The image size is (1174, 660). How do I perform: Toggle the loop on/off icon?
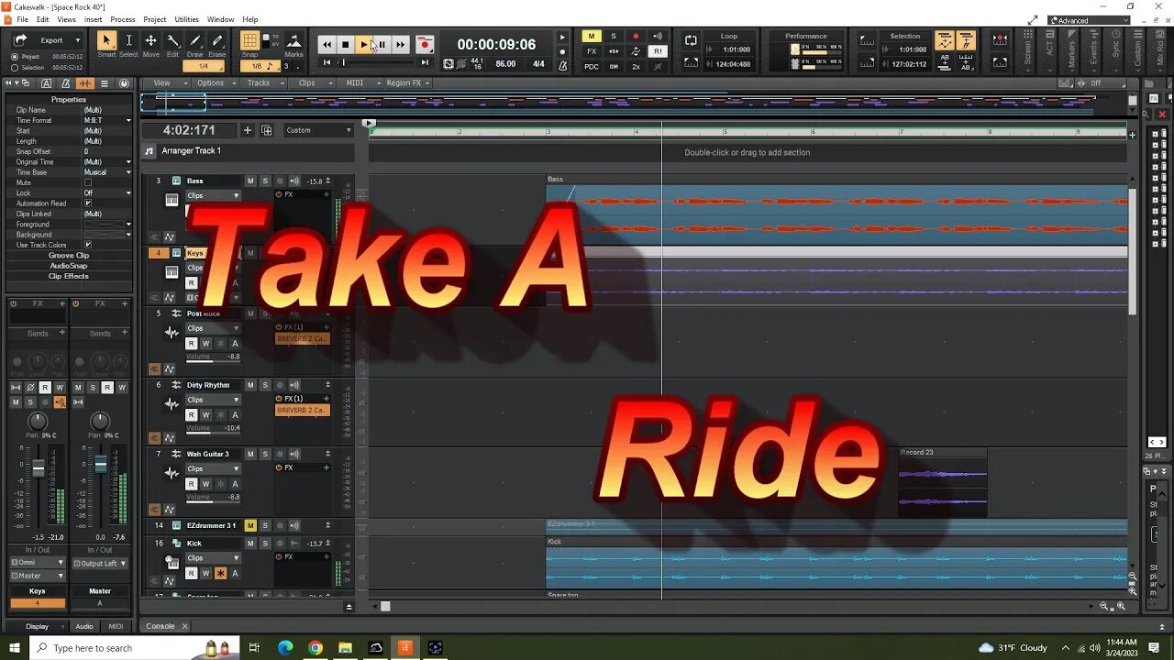click(691, 40)
